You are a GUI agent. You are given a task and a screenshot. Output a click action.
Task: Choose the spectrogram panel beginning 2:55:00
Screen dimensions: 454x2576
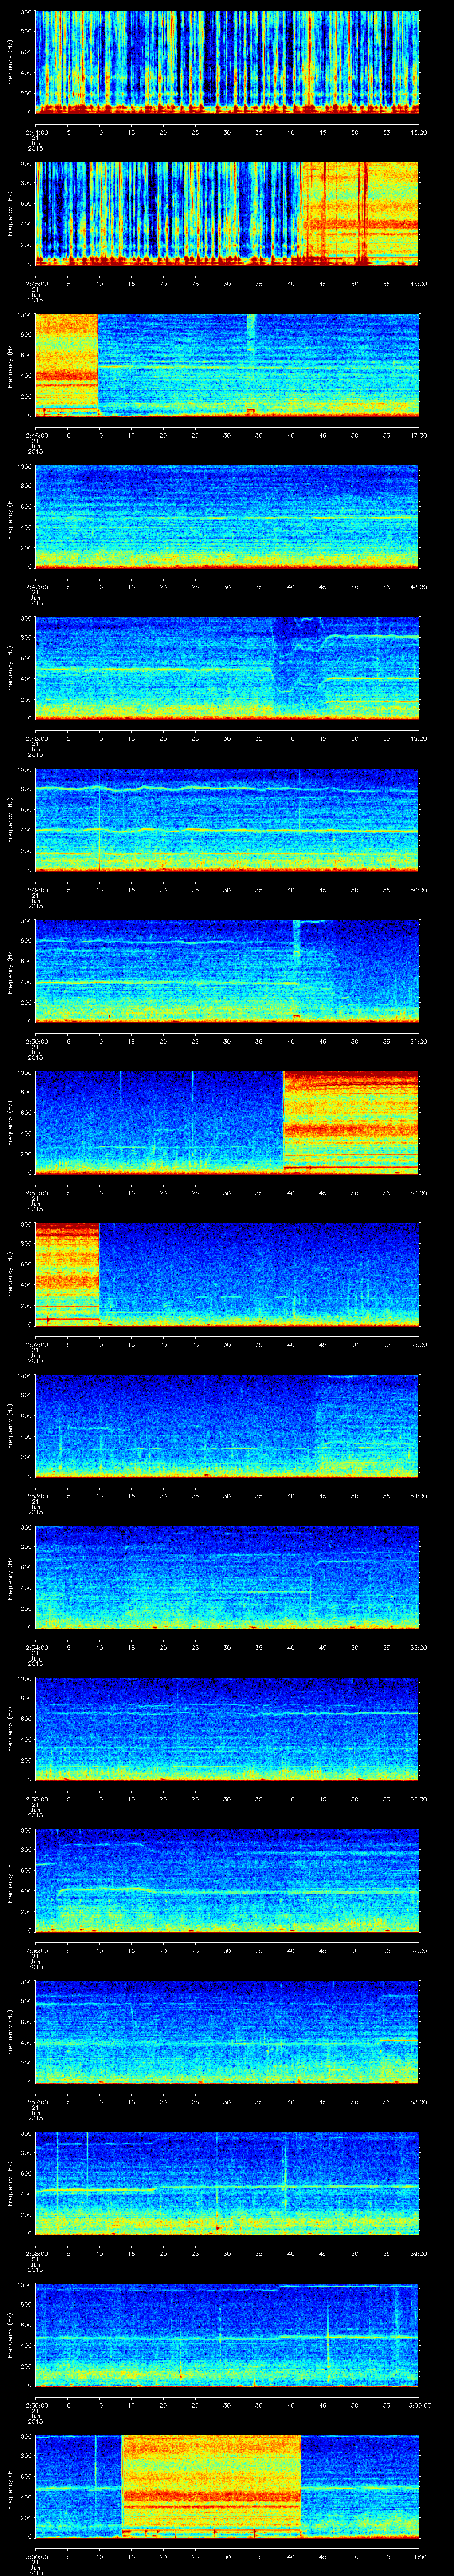tap(227, 1729)
